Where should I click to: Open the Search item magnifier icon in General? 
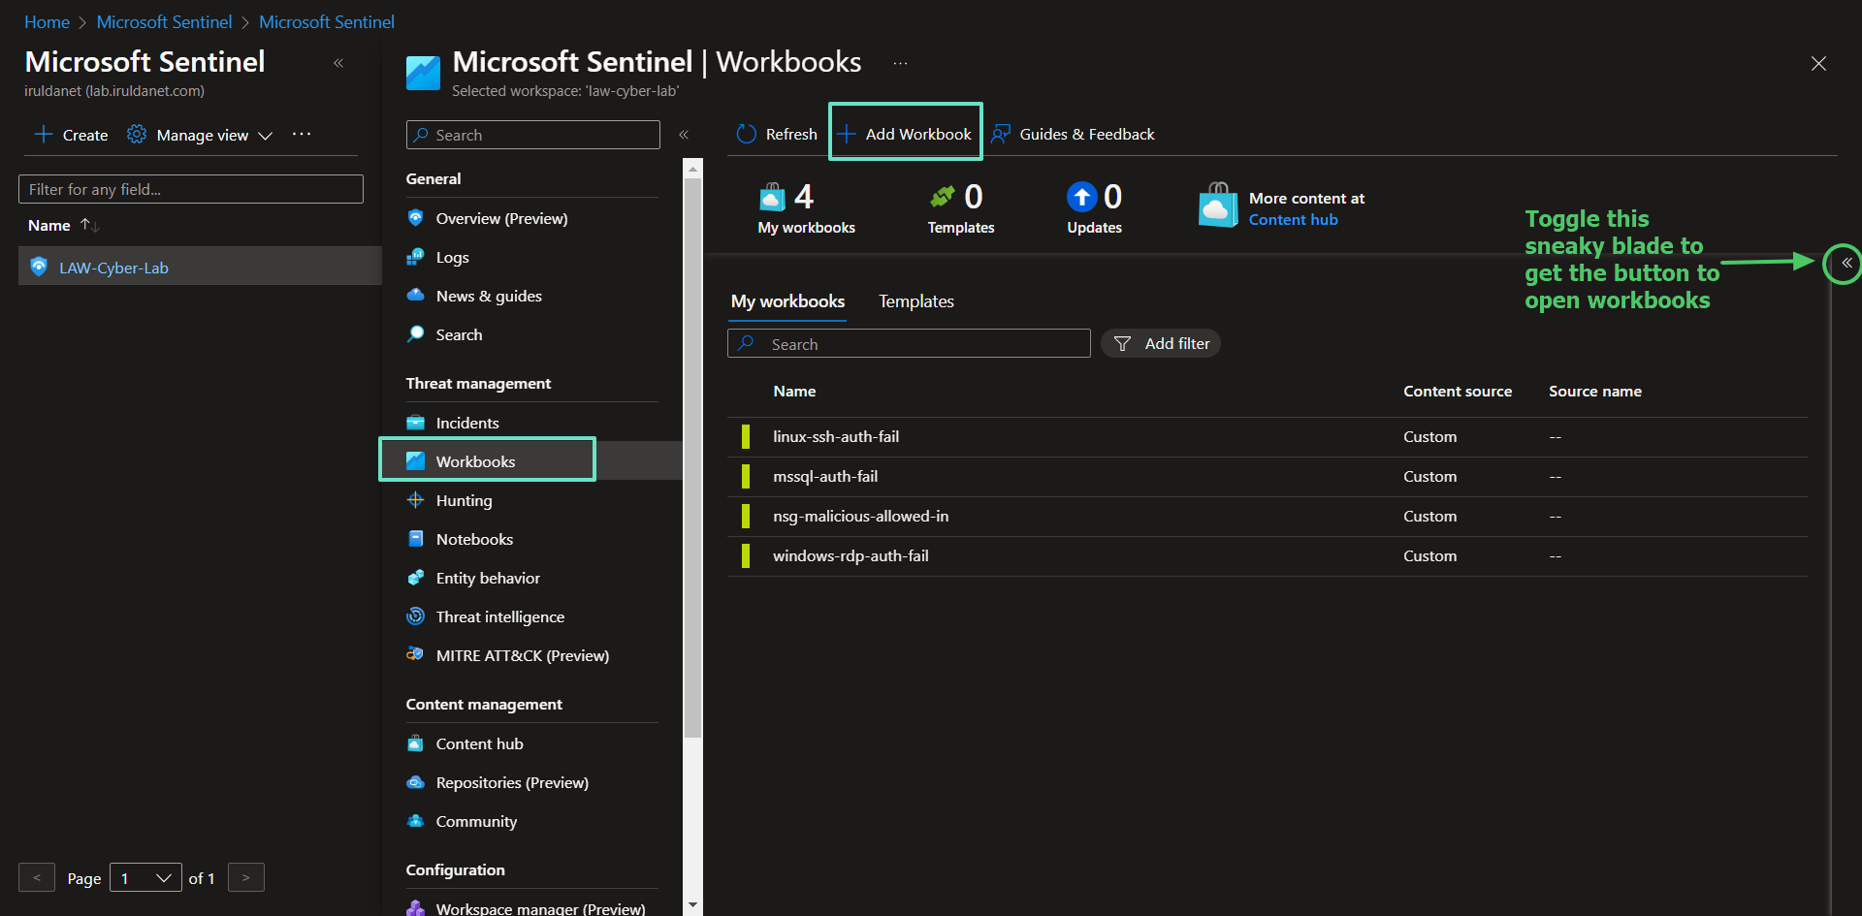(x=415, y=334)
